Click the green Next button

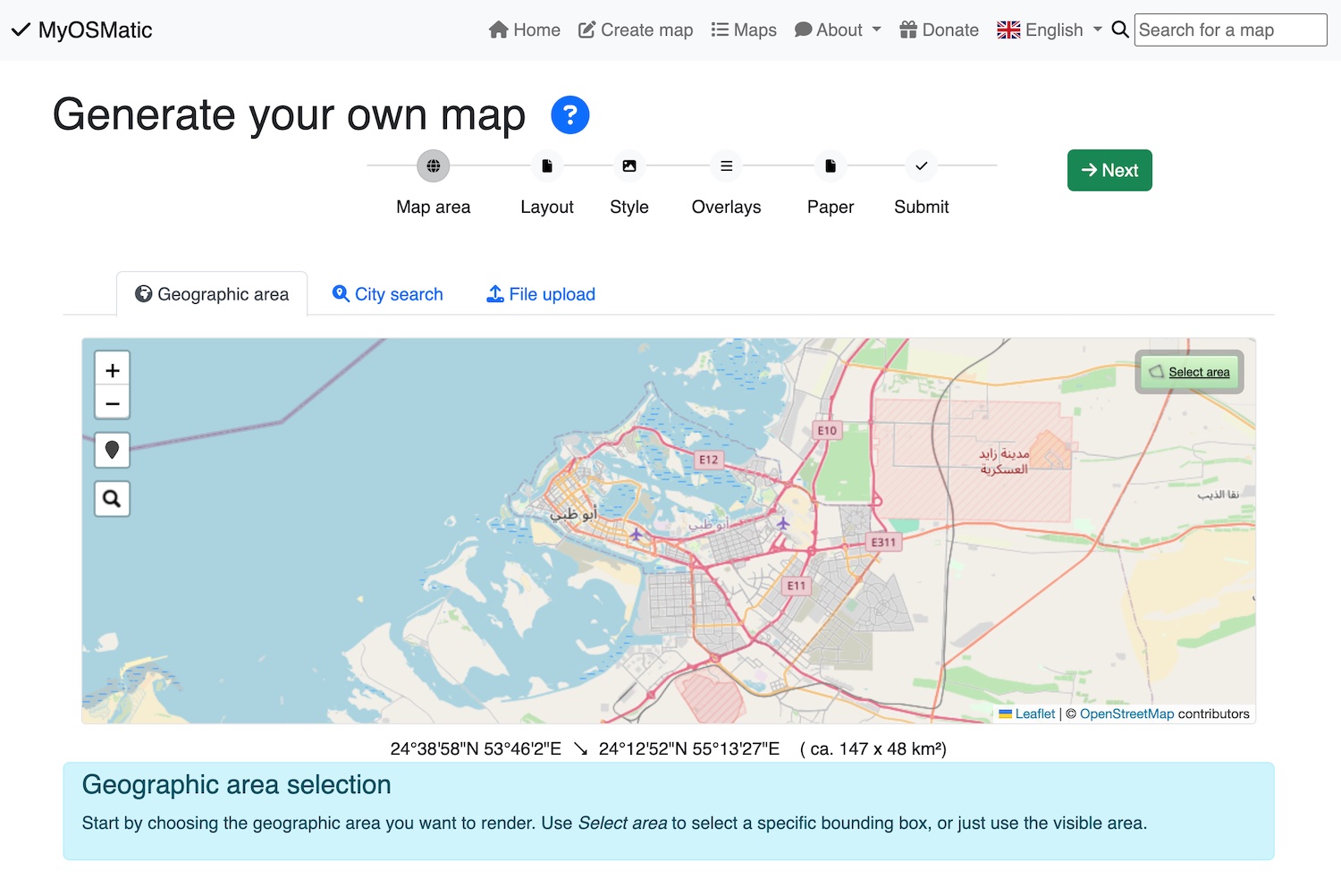pos(1109,170)
